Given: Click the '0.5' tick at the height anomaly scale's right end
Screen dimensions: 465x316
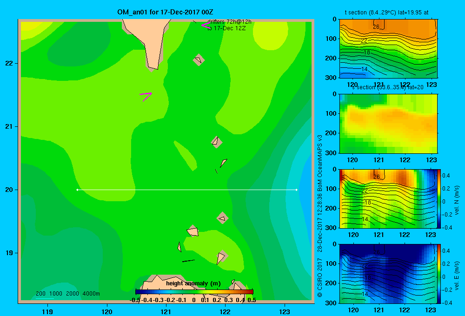Looking at the screenshot, I should [252, 300].
